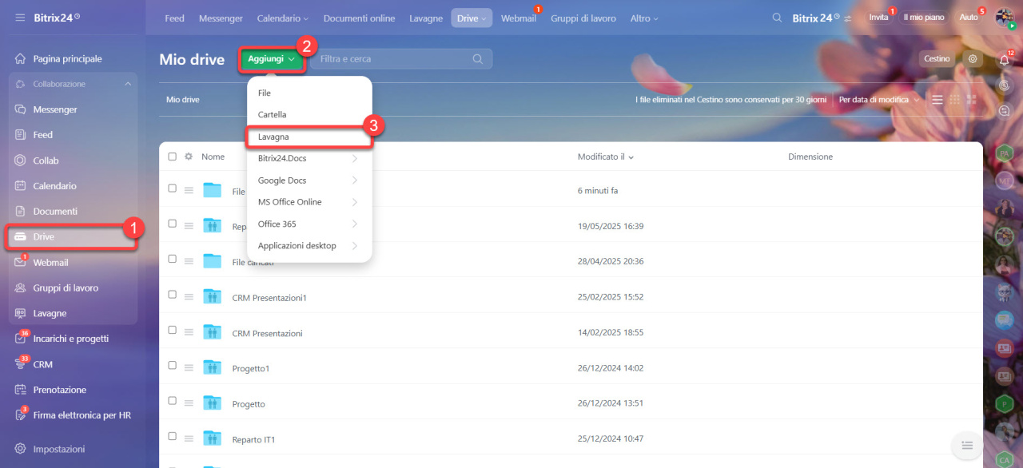This screenshot has width=1023, height=468.
Task: Click the floating list button at bottom right
Action: coord(966,445)
